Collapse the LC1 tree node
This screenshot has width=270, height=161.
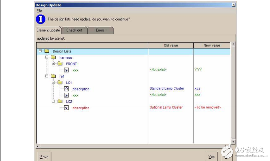click(53, 82)
